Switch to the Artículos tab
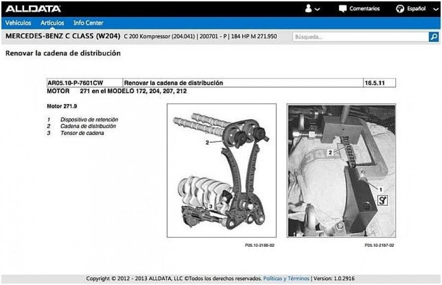442x285 pixels. tap(52, 23)
